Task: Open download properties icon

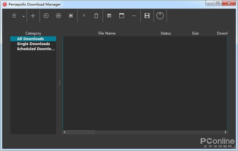Action: click(x=109, y=16)
